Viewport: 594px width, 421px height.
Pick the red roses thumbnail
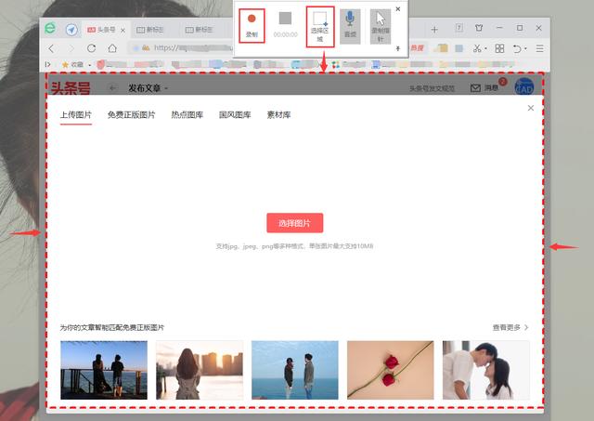point(391,370)
